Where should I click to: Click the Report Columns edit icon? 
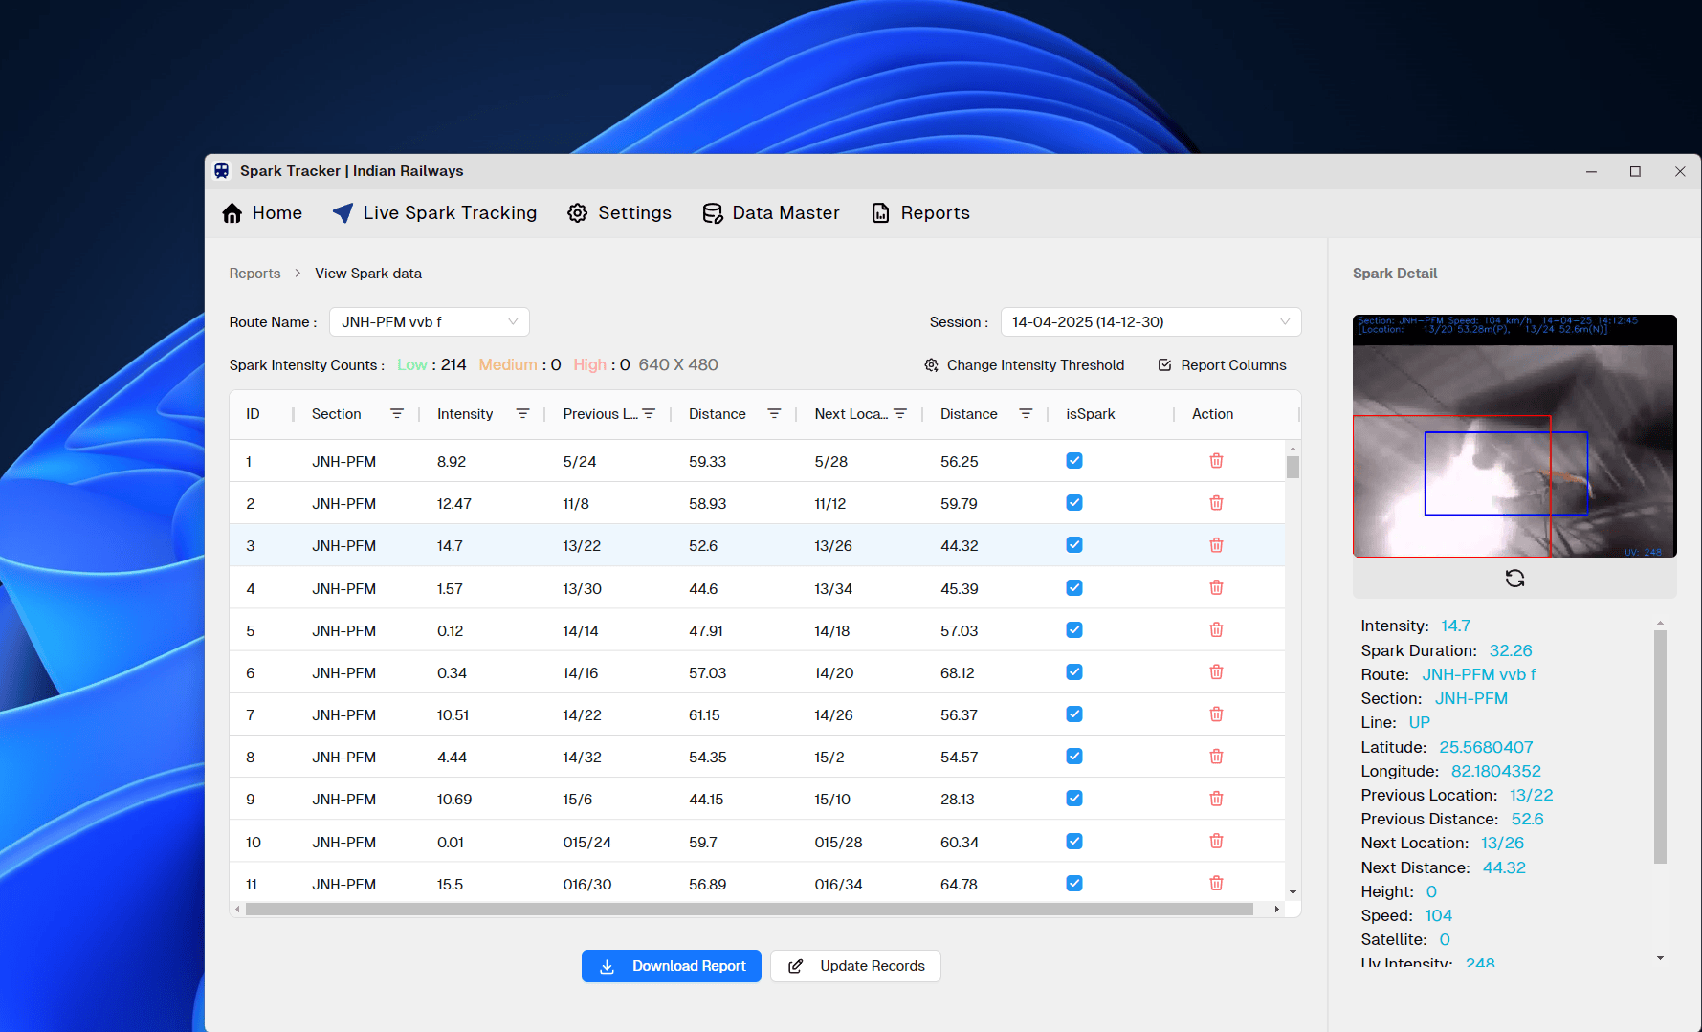point(1164,365)
